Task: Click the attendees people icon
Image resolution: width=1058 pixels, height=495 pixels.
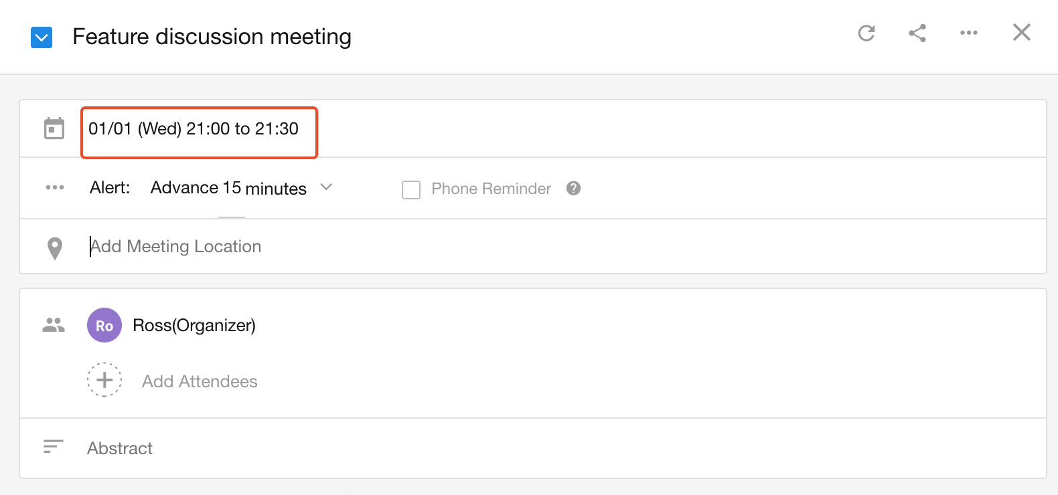Action: (x=54, y=325)
